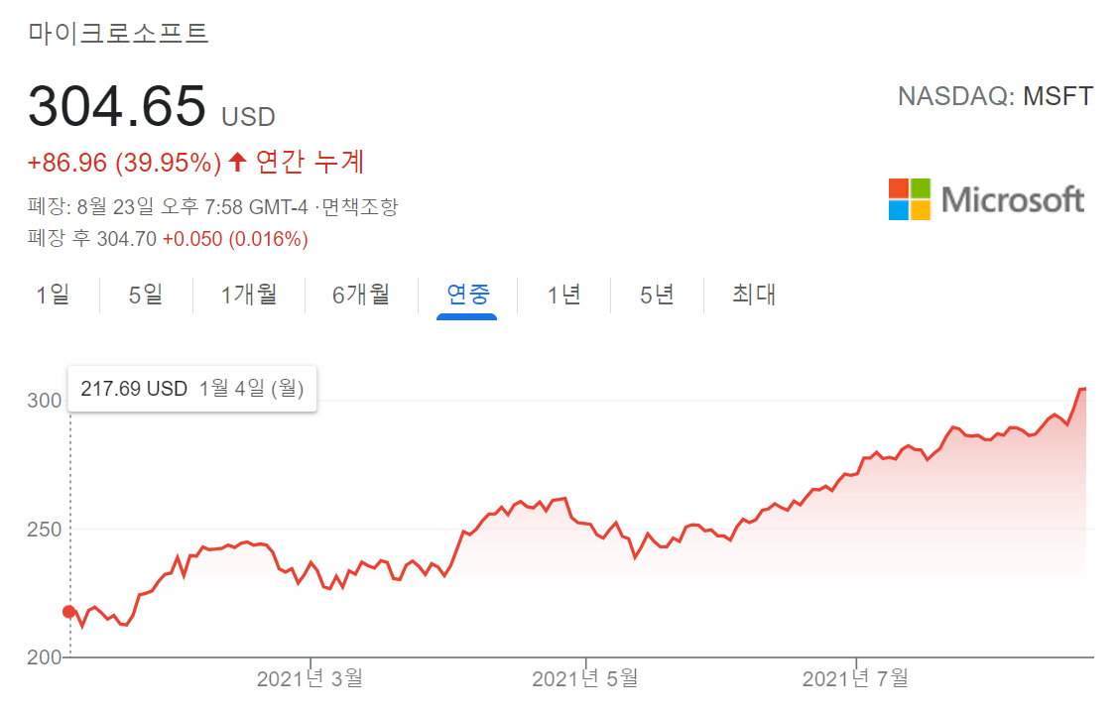1120x715 pixels.
Task: Click the 2021년 7월 axis label
Action: coord(855,679)
